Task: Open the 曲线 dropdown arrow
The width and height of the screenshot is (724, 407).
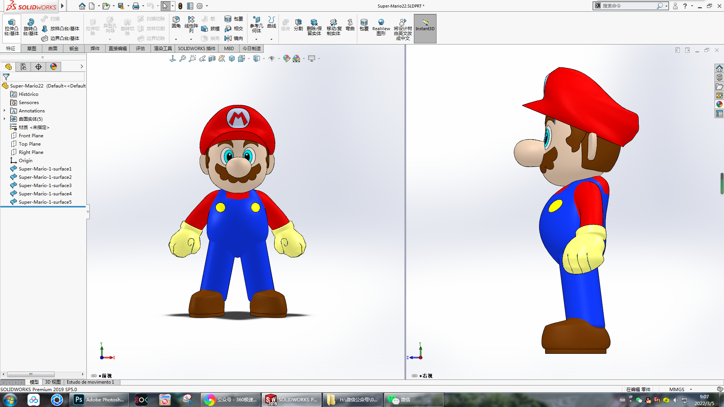Action: (x=271, y=39)
